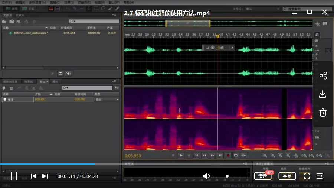
Task: Select the Paintbrush Selection tool
Action: tap(110, 9)
